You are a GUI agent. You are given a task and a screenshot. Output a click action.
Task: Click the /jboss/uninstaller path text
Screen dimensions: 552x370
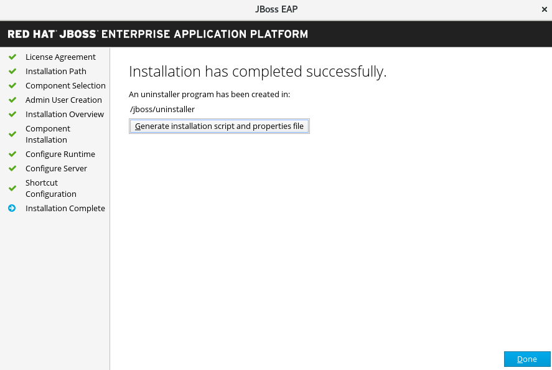(x=162, y=110)
